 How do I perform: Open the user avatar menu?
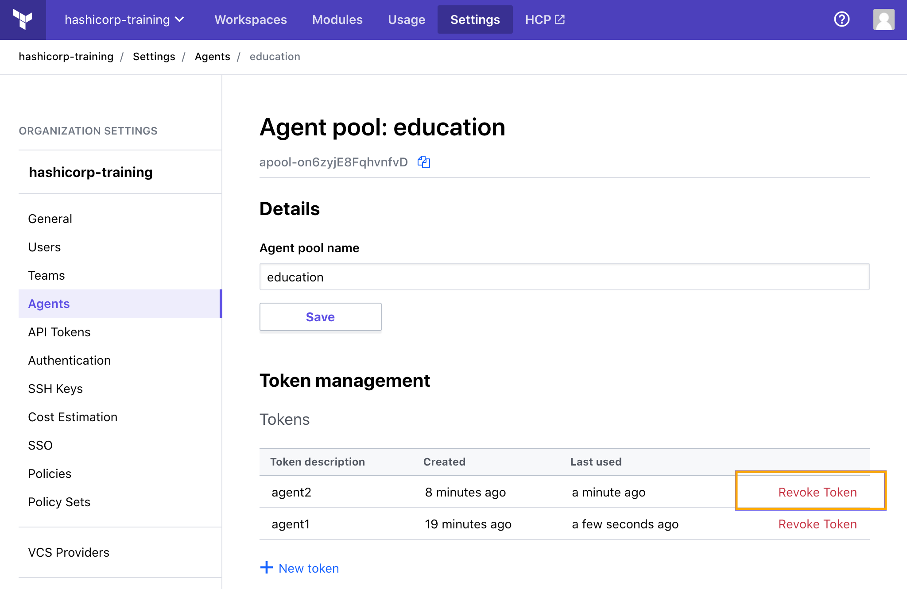pos(884,19)
